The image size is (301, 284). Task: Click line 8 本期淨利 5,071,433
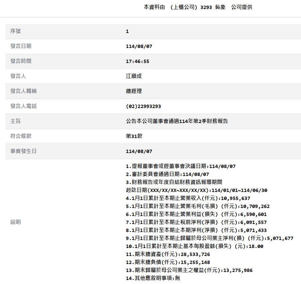click(x=196, y=230)
